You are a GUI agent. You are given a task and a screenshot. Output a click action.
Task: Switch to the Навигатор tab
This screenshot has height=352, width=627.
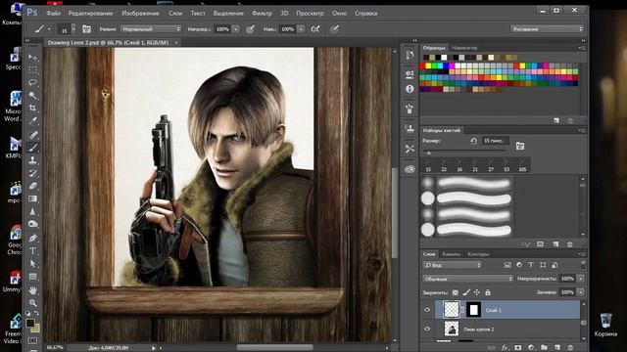point(464,48)
